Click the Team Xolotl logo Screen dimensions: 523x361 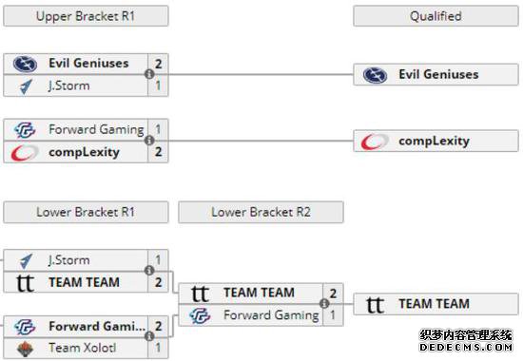point(26,349)
